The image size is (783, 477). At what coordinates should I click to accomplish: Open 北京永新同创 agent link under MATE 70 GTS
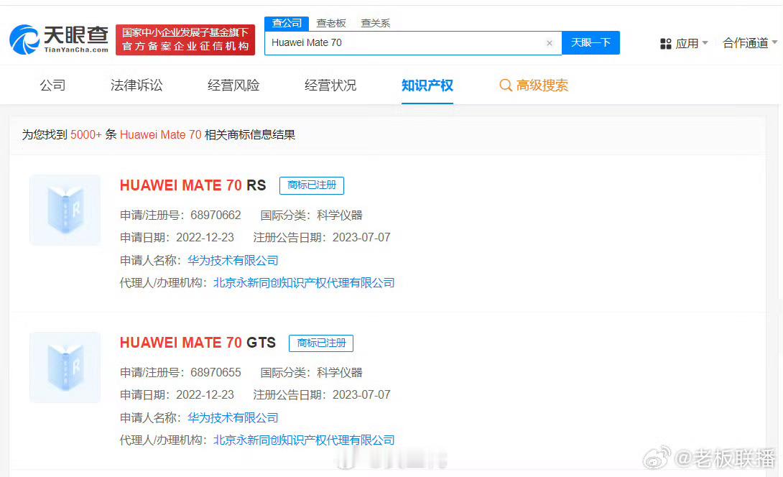(x=304, y=440)
